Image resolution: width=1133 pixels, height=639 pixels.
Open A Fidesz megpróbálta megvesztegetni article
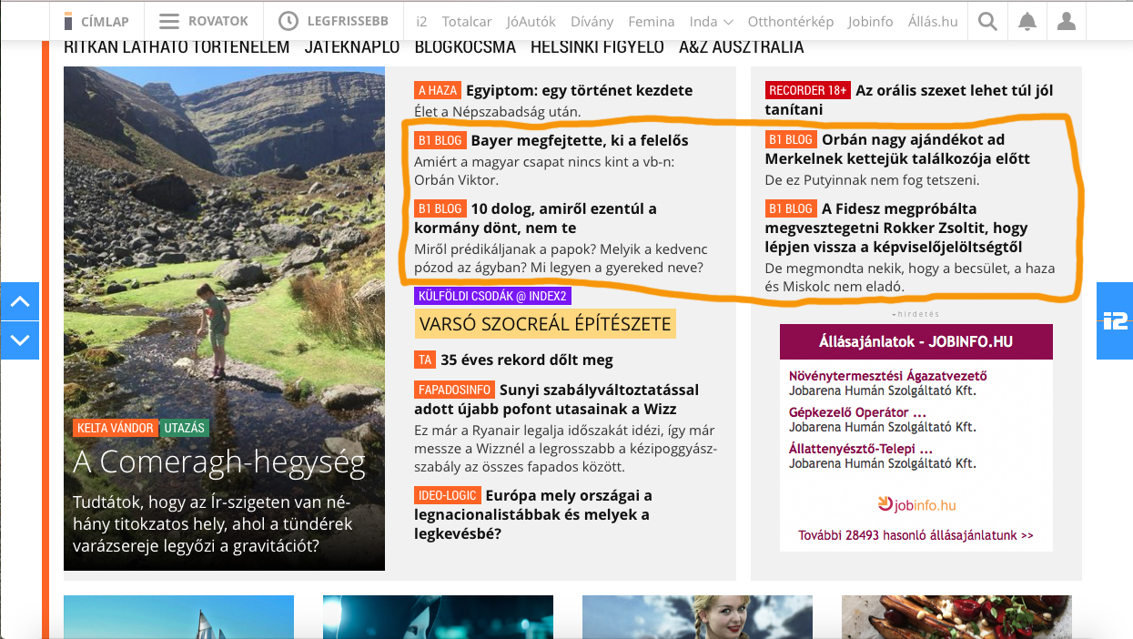pos(896,228)
